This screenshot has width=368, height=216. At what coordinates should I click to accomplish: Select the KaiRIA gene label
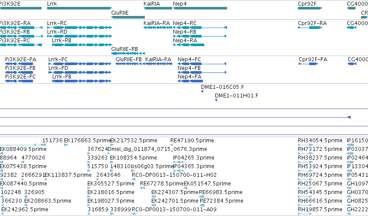(x=152, y=4)
